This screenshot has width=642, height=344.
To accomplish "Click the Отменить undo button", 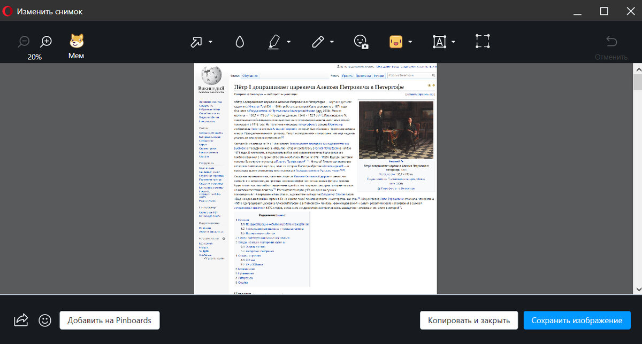I will pyautogui.click(x=611, y=46).
